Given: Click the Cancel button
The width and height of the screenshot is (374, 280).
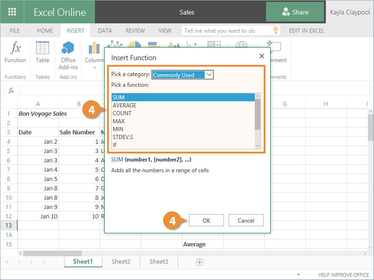Looking at the screenshot, I should click(246, 220).
